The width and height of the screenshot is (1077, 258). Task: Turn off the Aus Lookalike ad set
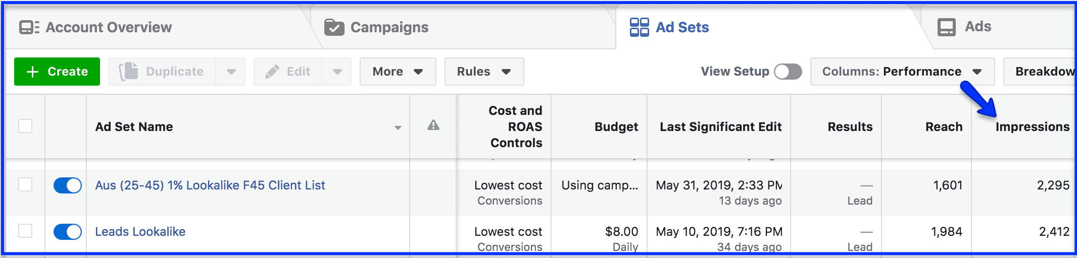68,185
